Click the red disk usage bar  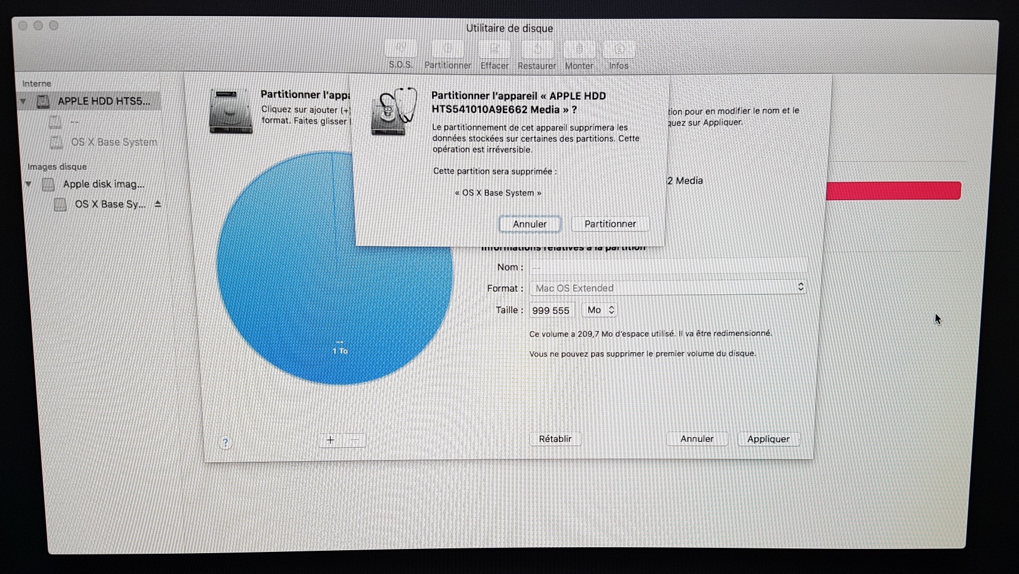coord(893,191)
